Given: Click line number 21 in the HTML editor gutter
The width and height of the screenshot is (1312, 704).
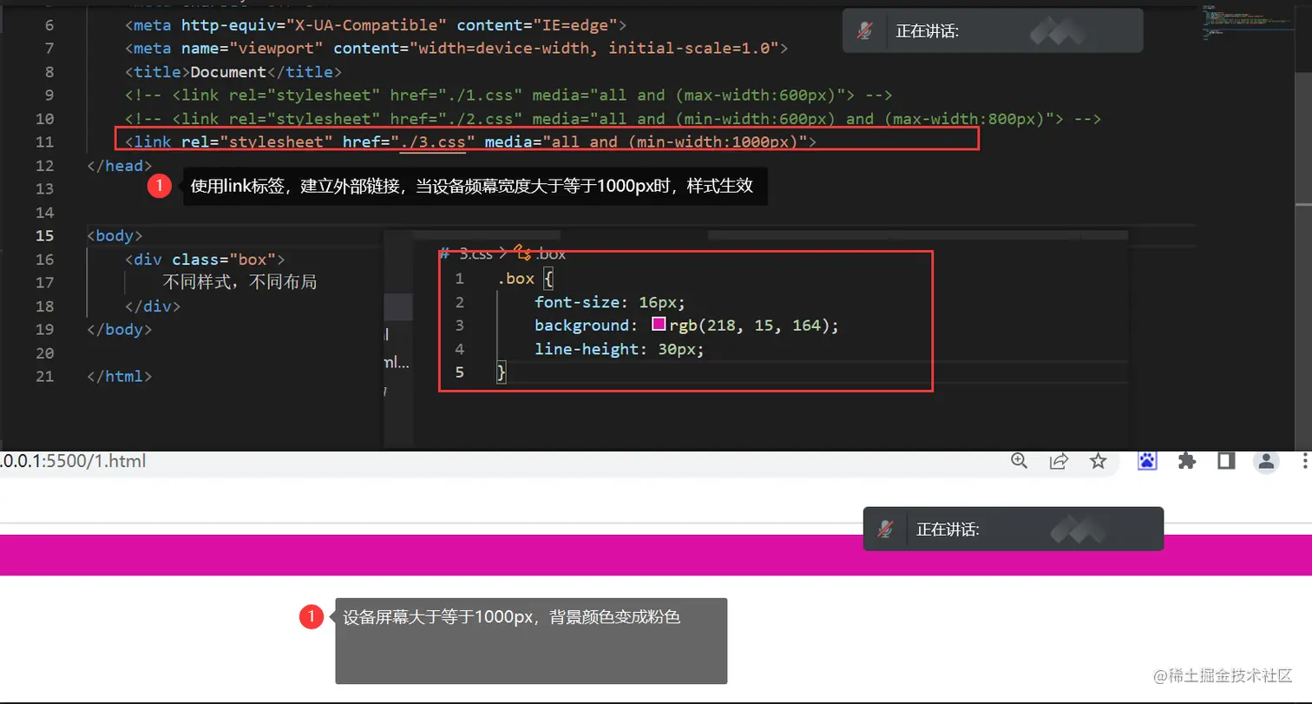Looking at the screenshot, I should pyautogui.click(x=44, y=377).
